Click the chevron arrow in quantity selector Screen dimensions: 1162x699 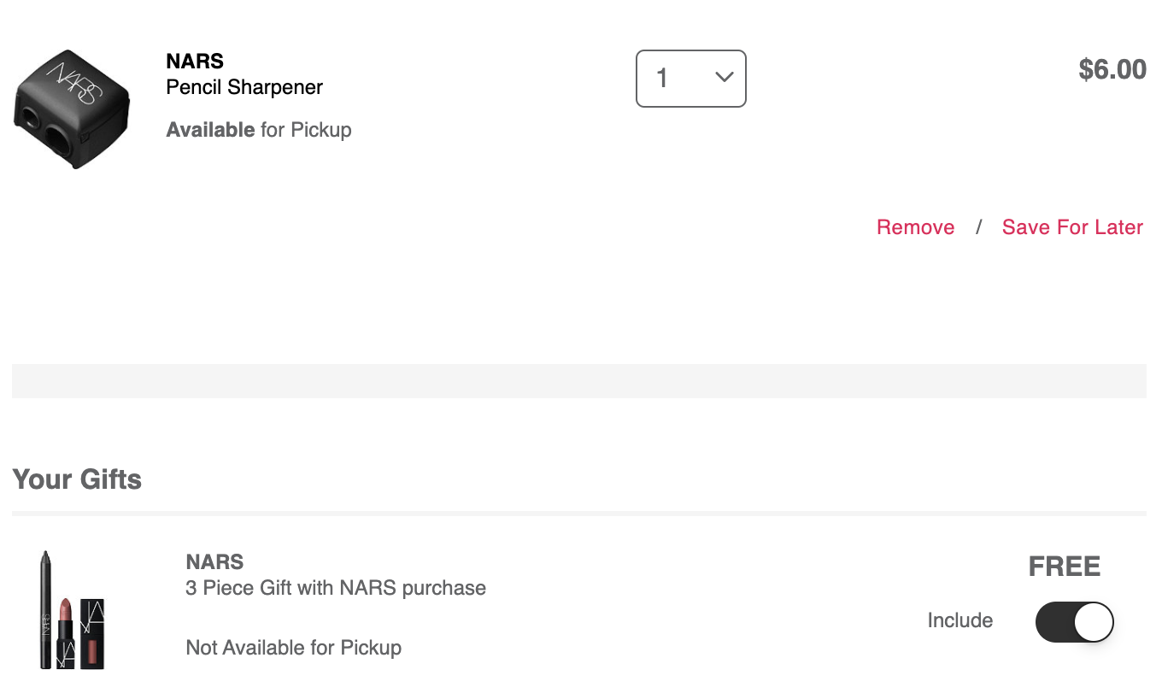tap(724, 77)
